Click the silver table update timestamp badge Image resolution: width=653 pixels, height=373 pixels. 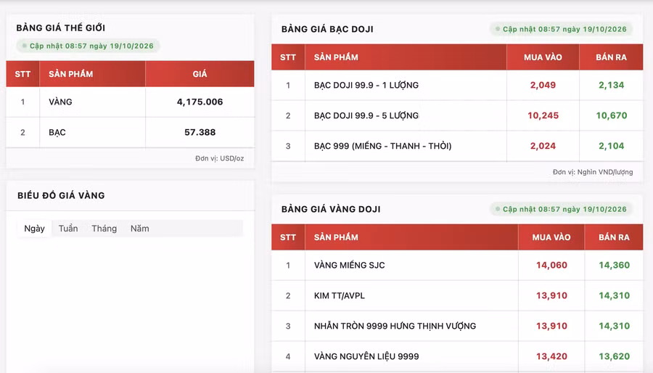[561, 29]
